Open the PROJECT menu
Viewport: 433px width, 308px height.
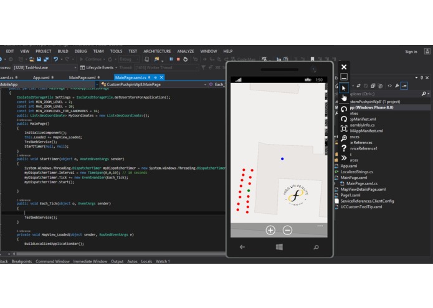point(44,51)
